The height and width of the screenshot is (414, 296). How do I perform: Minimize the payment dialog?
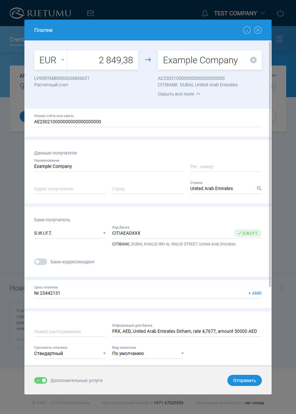[247, 30]
